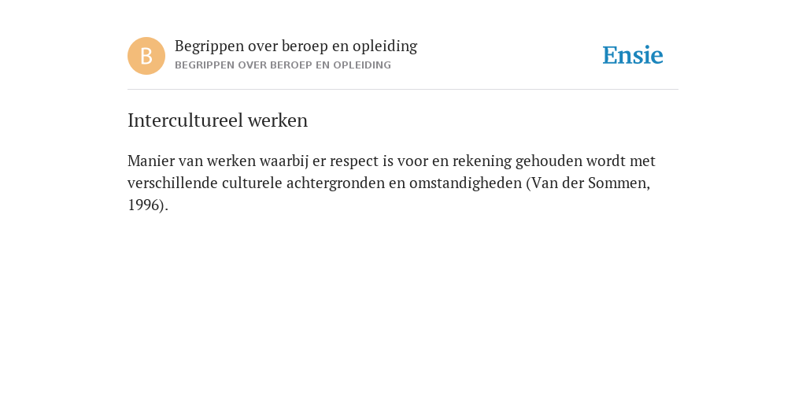This screenshot has height=403, width=806.
Task: Click the word 'omstandigheden' in the text
Action: (x=465, y=183)
